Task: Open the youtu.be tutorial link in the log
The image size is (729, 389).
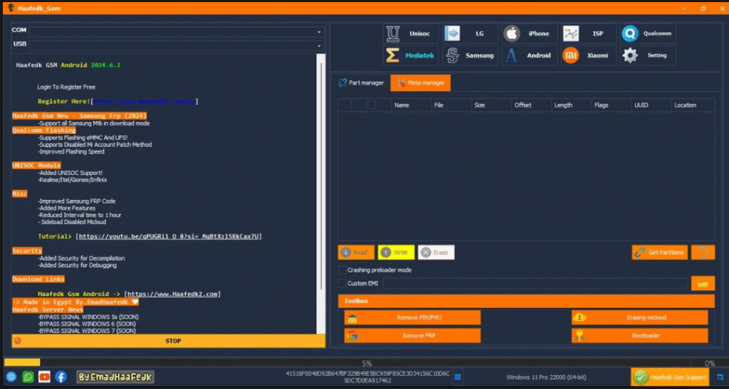Action: [169, 236]
